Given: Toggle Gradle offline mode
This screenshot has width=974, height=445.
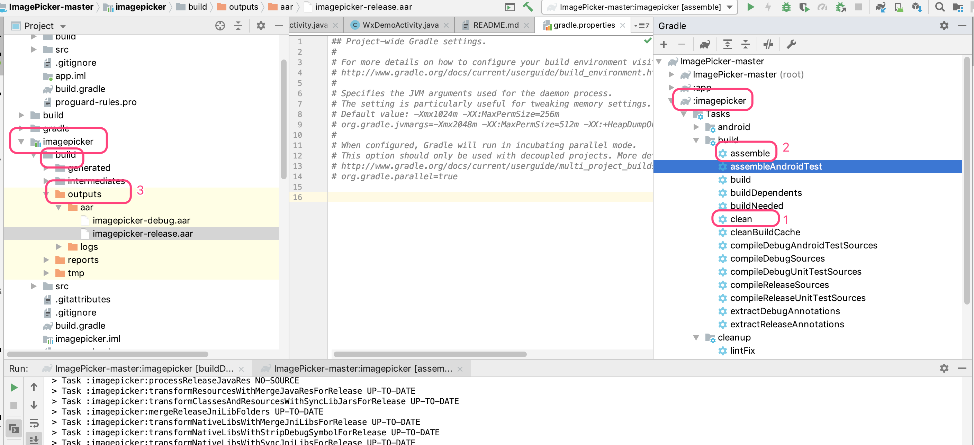Looking at the screenshot, I should pos(768,45).
